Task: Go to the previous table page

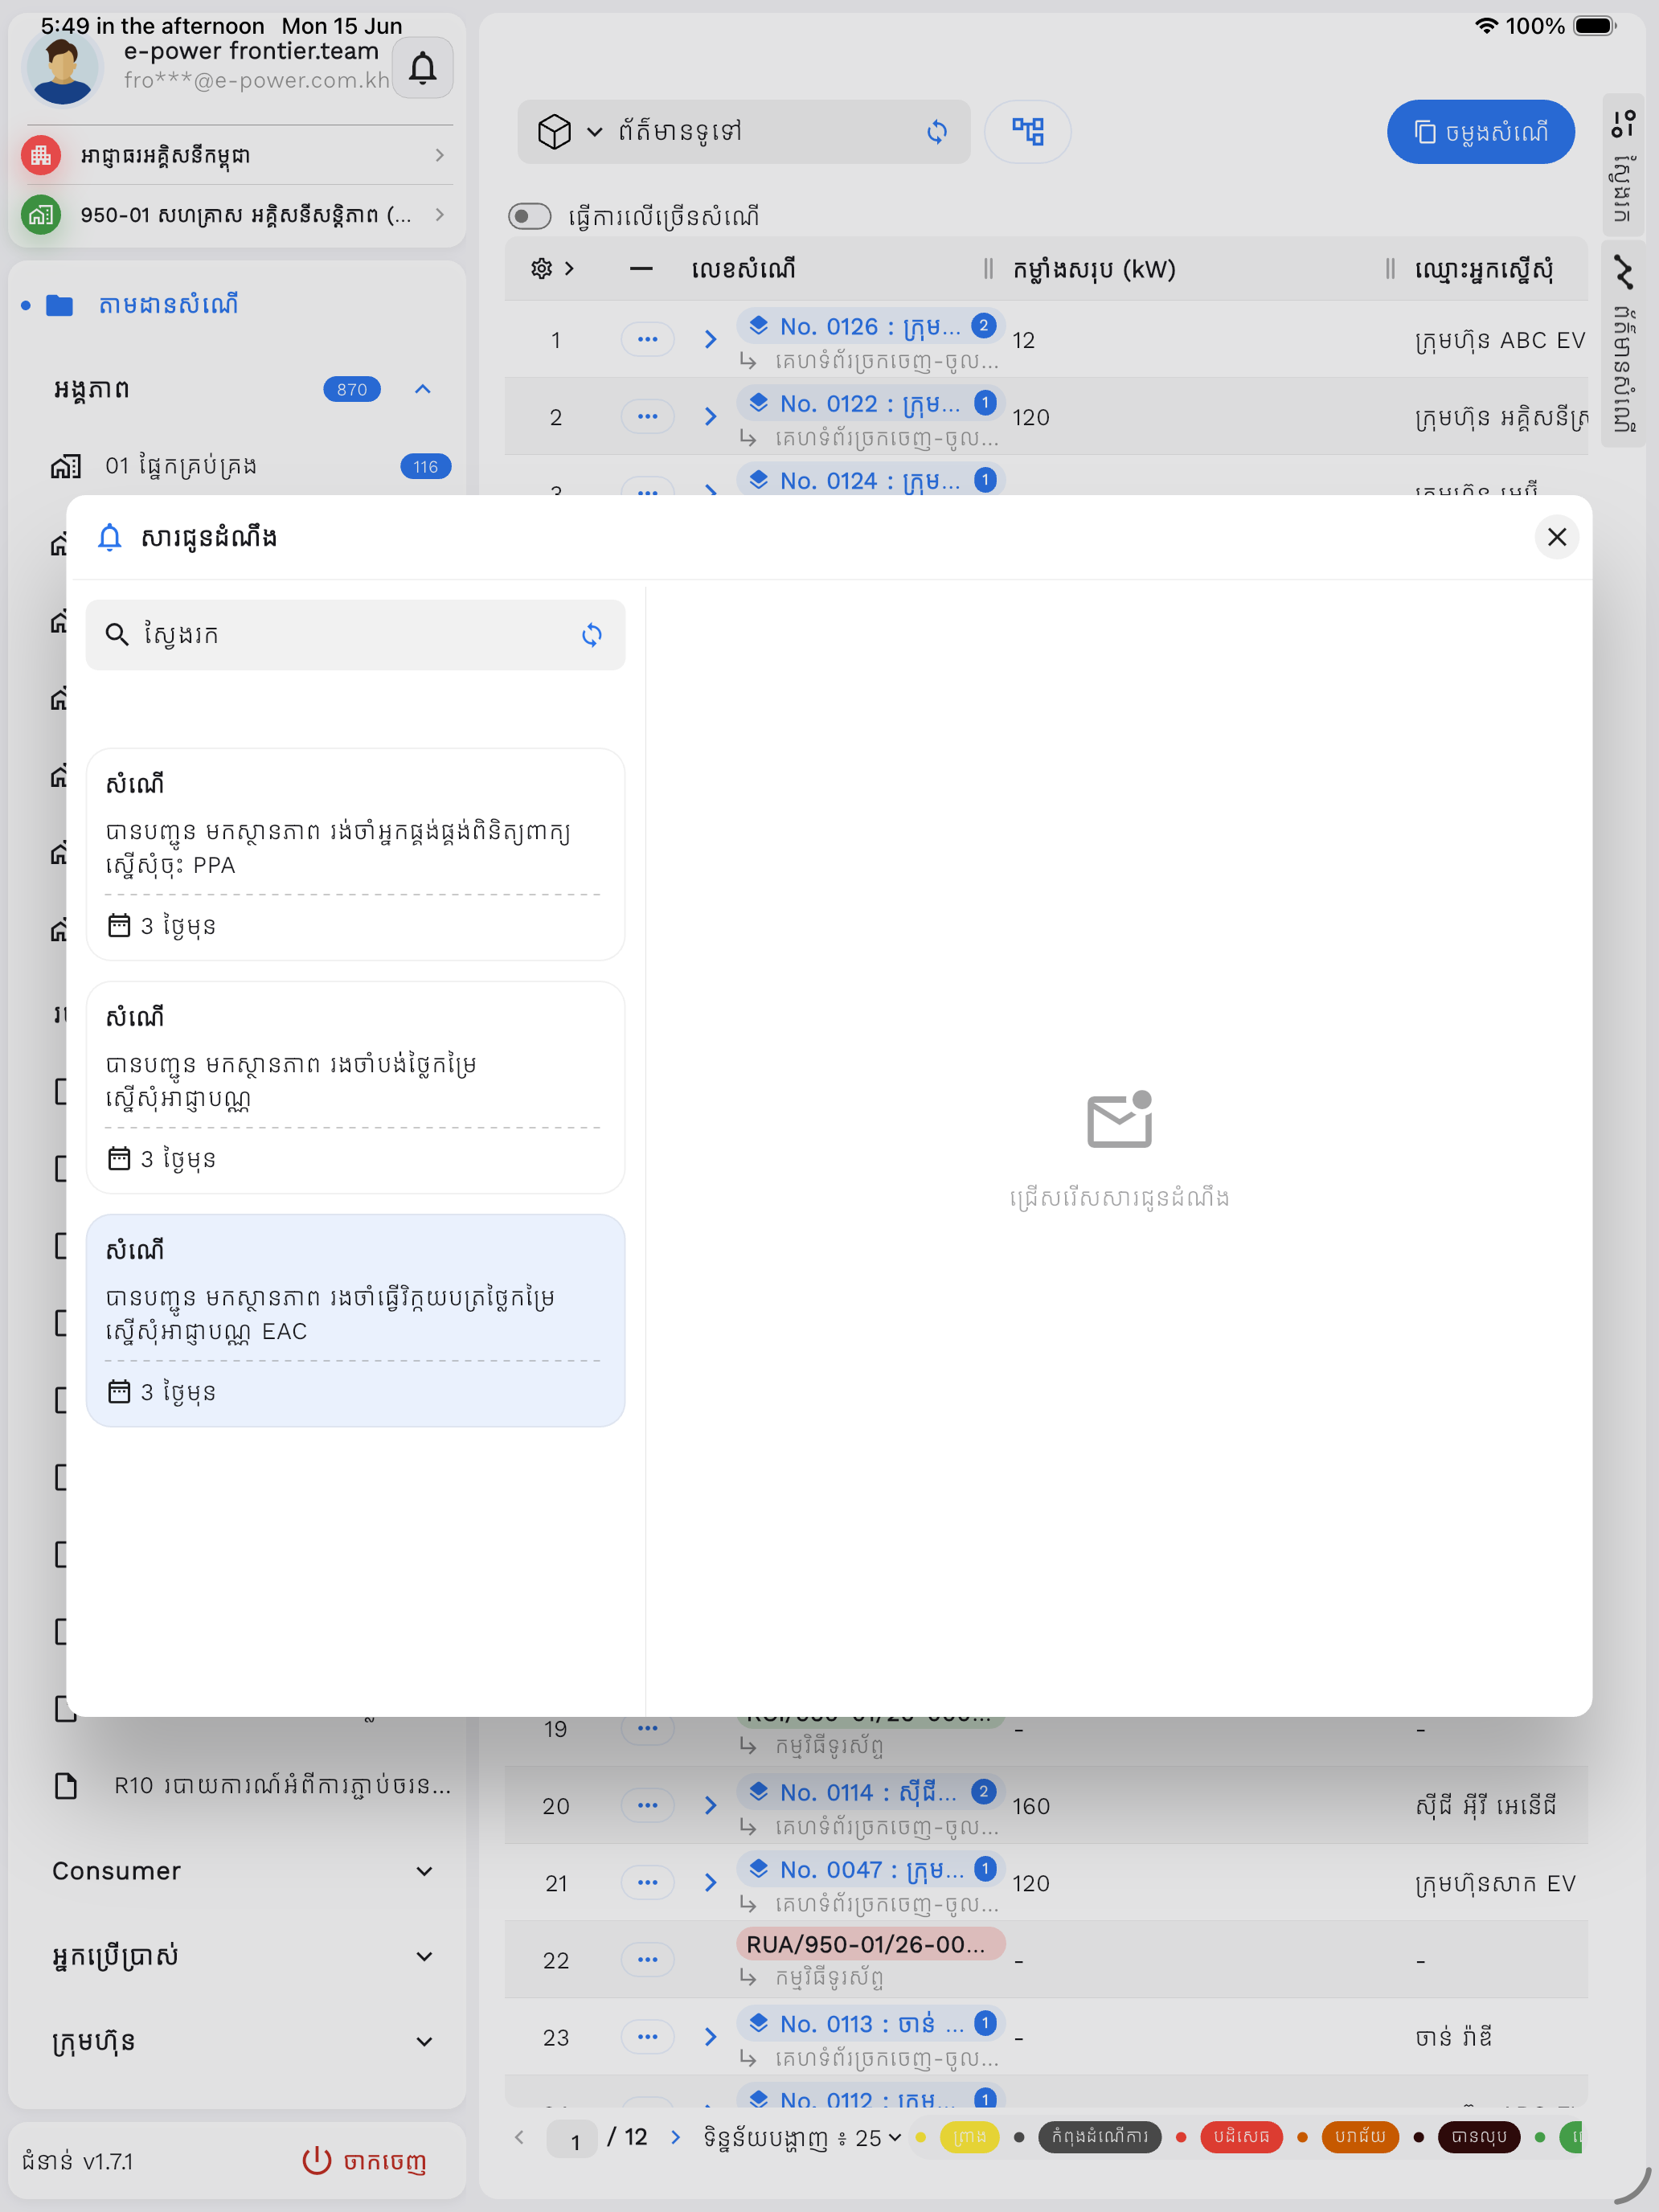Action: [x=519, y=2137]
